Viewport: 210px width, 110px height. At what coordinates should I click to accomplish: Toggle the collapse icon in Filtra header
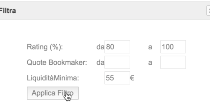click(208, 11)
